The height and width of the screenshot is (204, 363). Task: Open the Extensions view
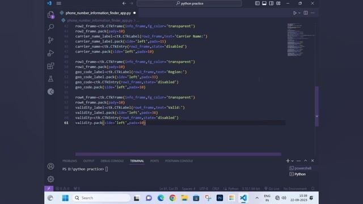(50, 66)
